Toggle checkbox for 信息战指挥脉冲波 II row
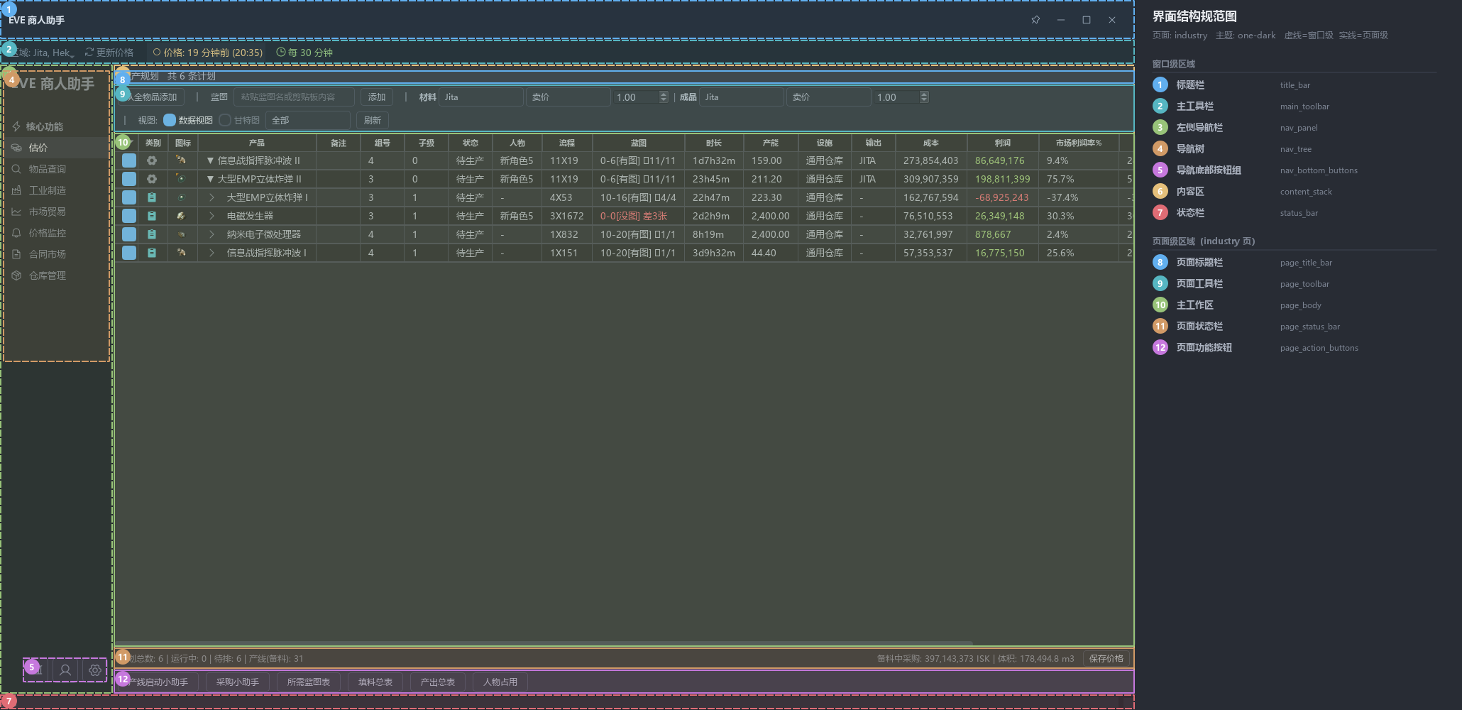 point(129,160)
